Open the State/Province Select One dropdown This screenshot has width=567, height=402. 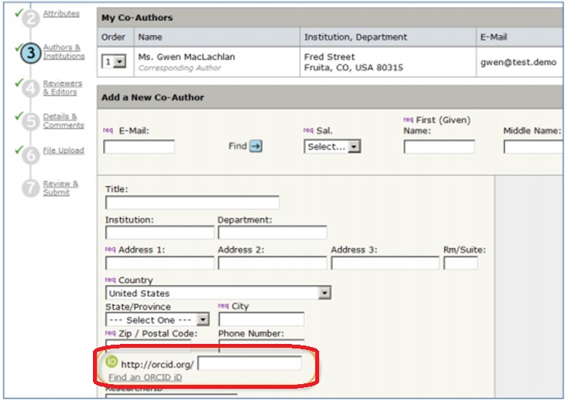tap(202, 320)
